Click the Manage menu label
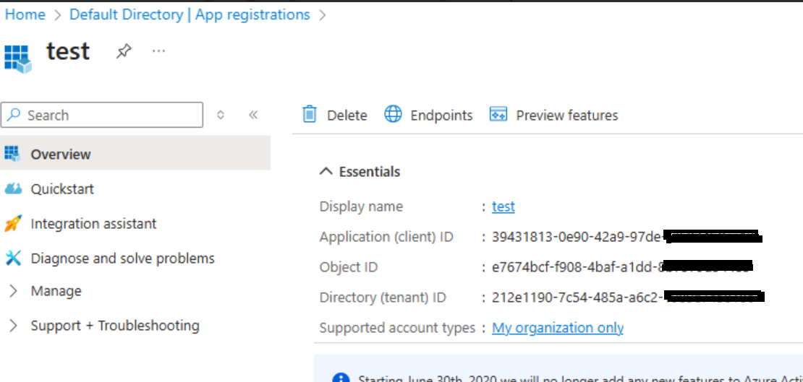803x382 pixels. [x=56, y=291]
